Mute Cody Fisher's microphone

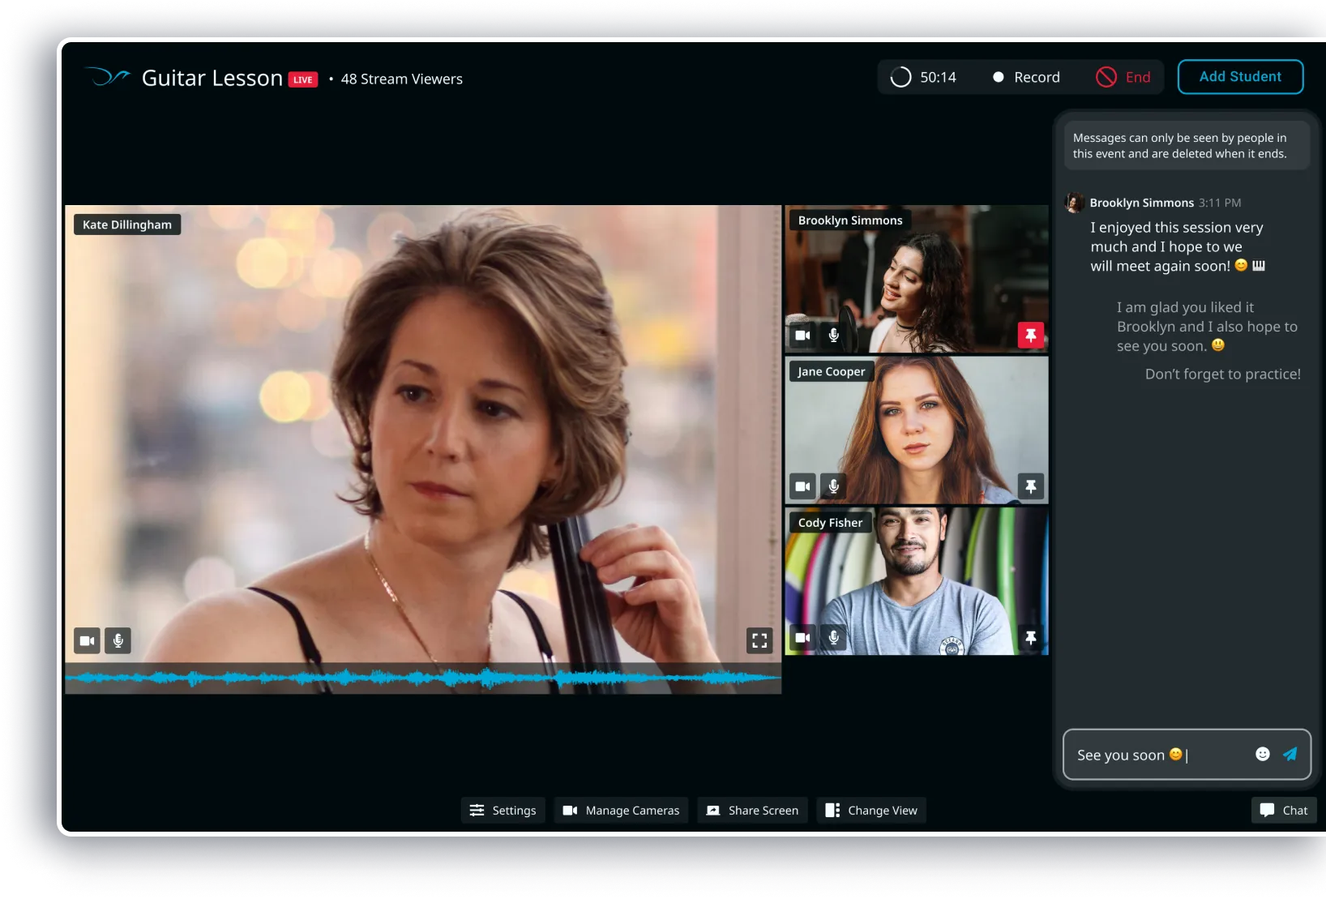point(833,638)
